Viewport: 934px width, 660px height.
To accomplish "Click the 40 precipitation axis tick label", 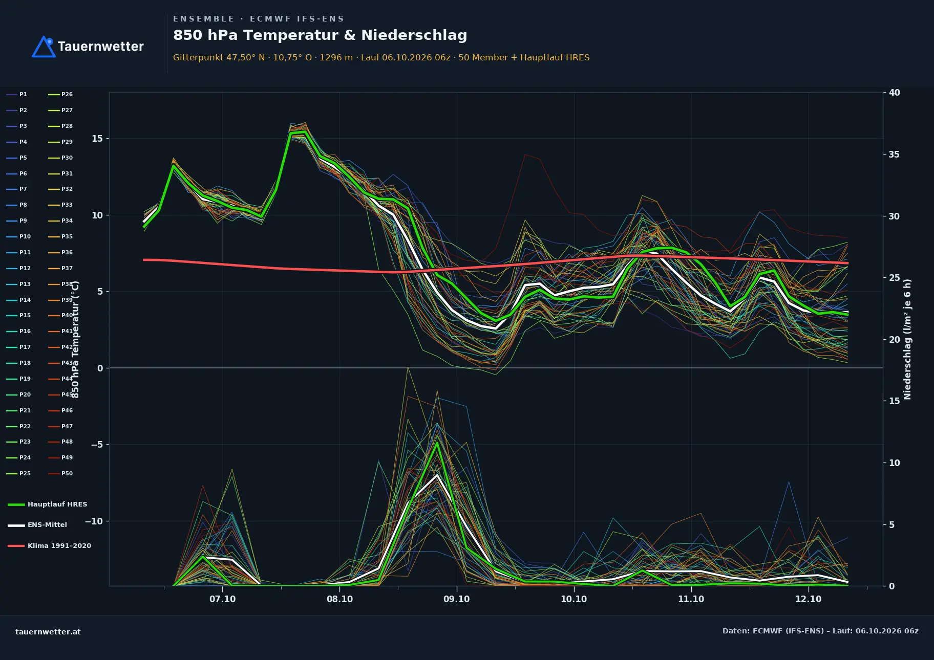I will click(x=894, y=93).
